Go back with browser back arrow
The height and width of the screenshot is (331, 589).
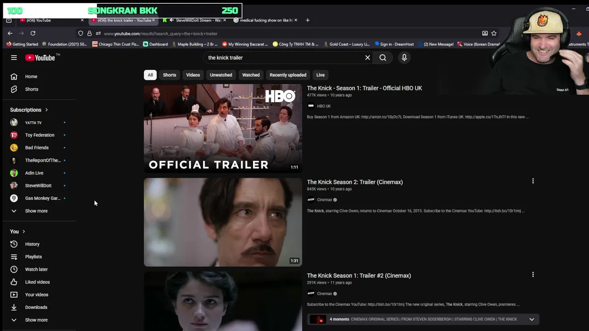pos(10,33)
